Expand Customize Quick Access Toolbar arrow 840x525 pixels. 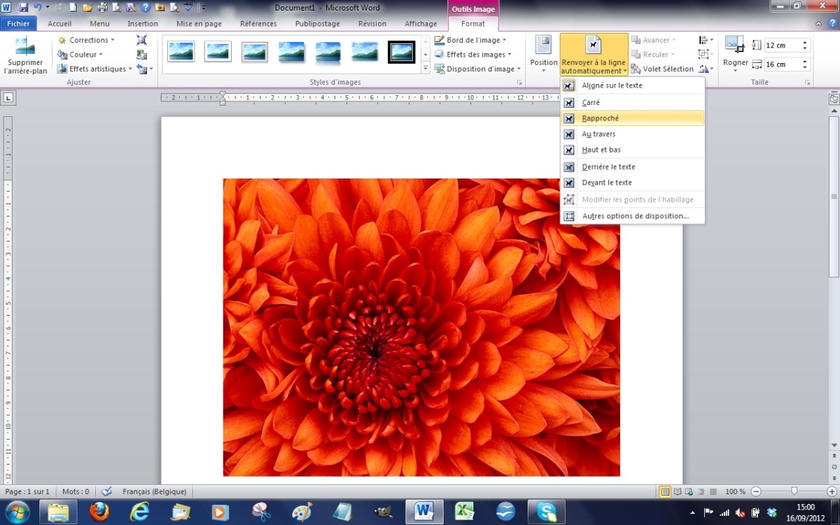tap(204, 8)
